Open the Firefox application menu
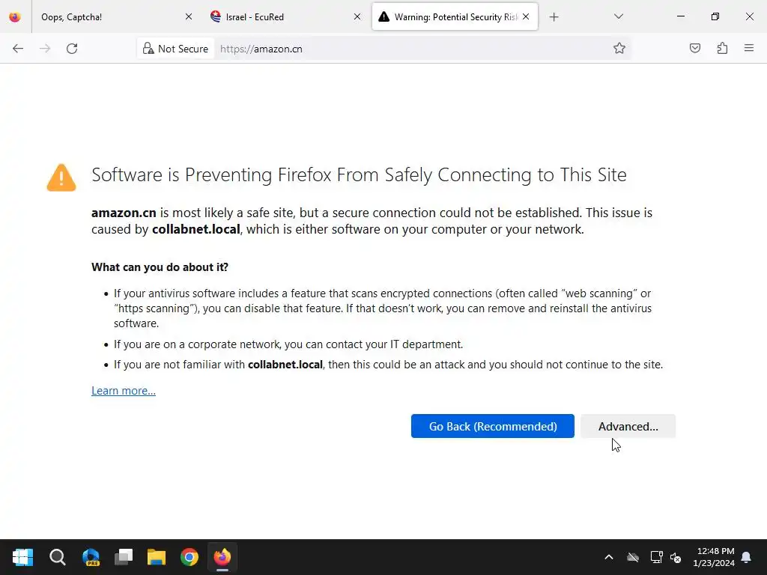This screenshot has height=575, width=767. point(749,49)
